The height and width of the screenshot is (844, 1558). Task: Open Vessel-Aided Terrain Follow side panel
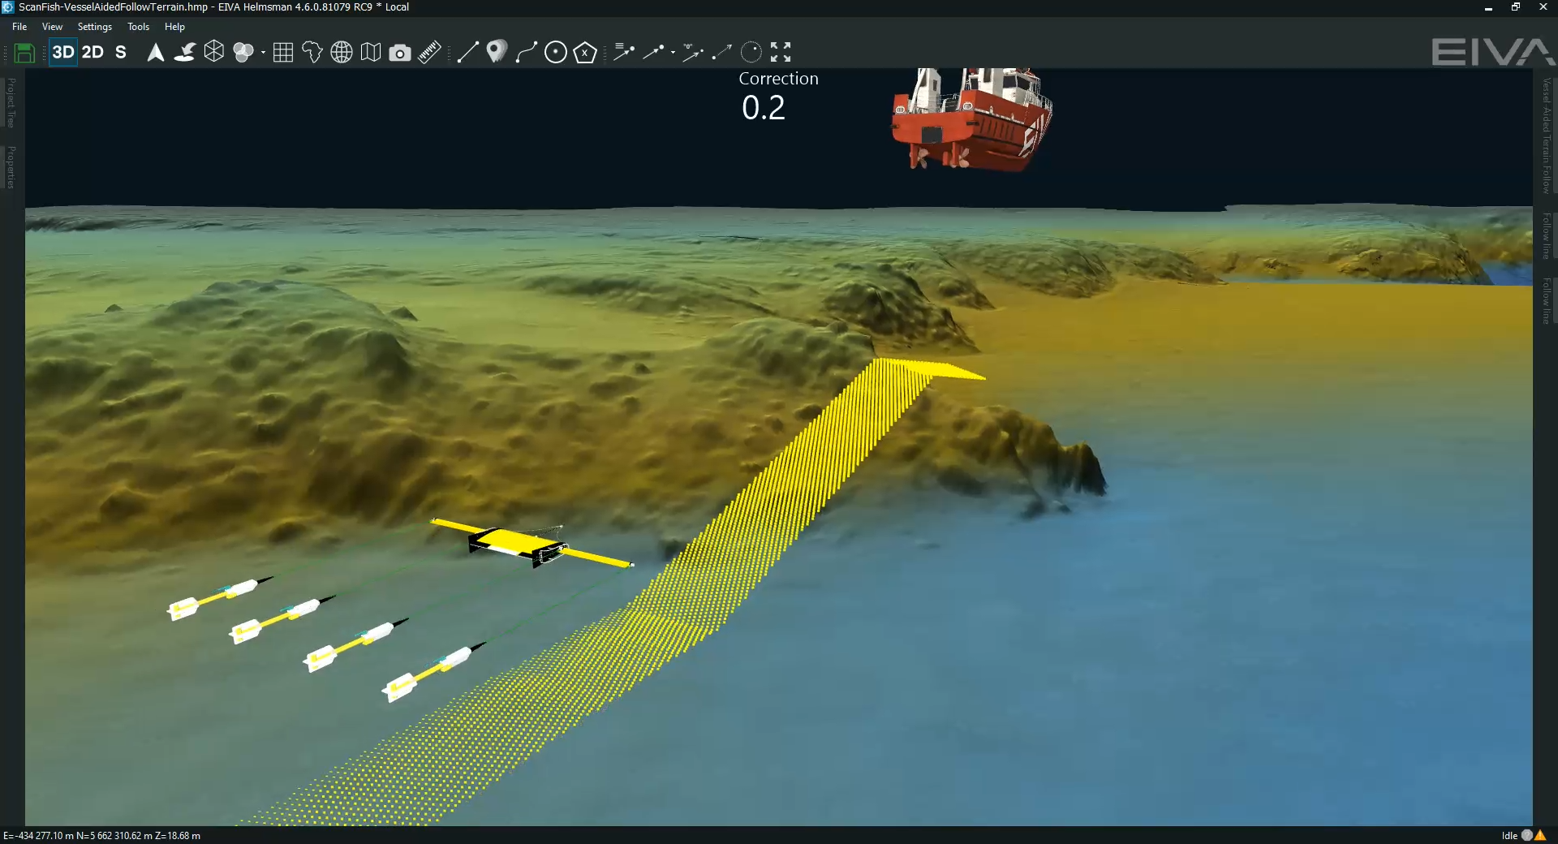(x=1547, y=136)
